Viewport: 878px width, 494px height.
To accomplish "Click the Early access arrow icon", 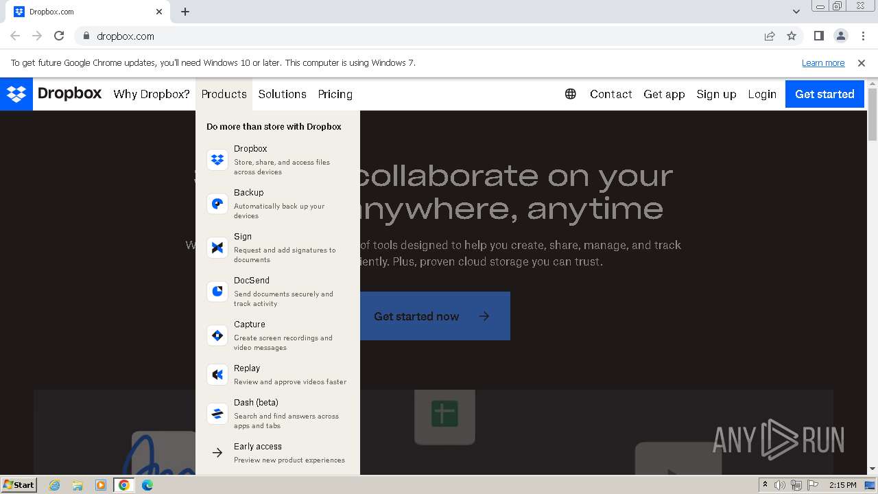I will (217, 453).
